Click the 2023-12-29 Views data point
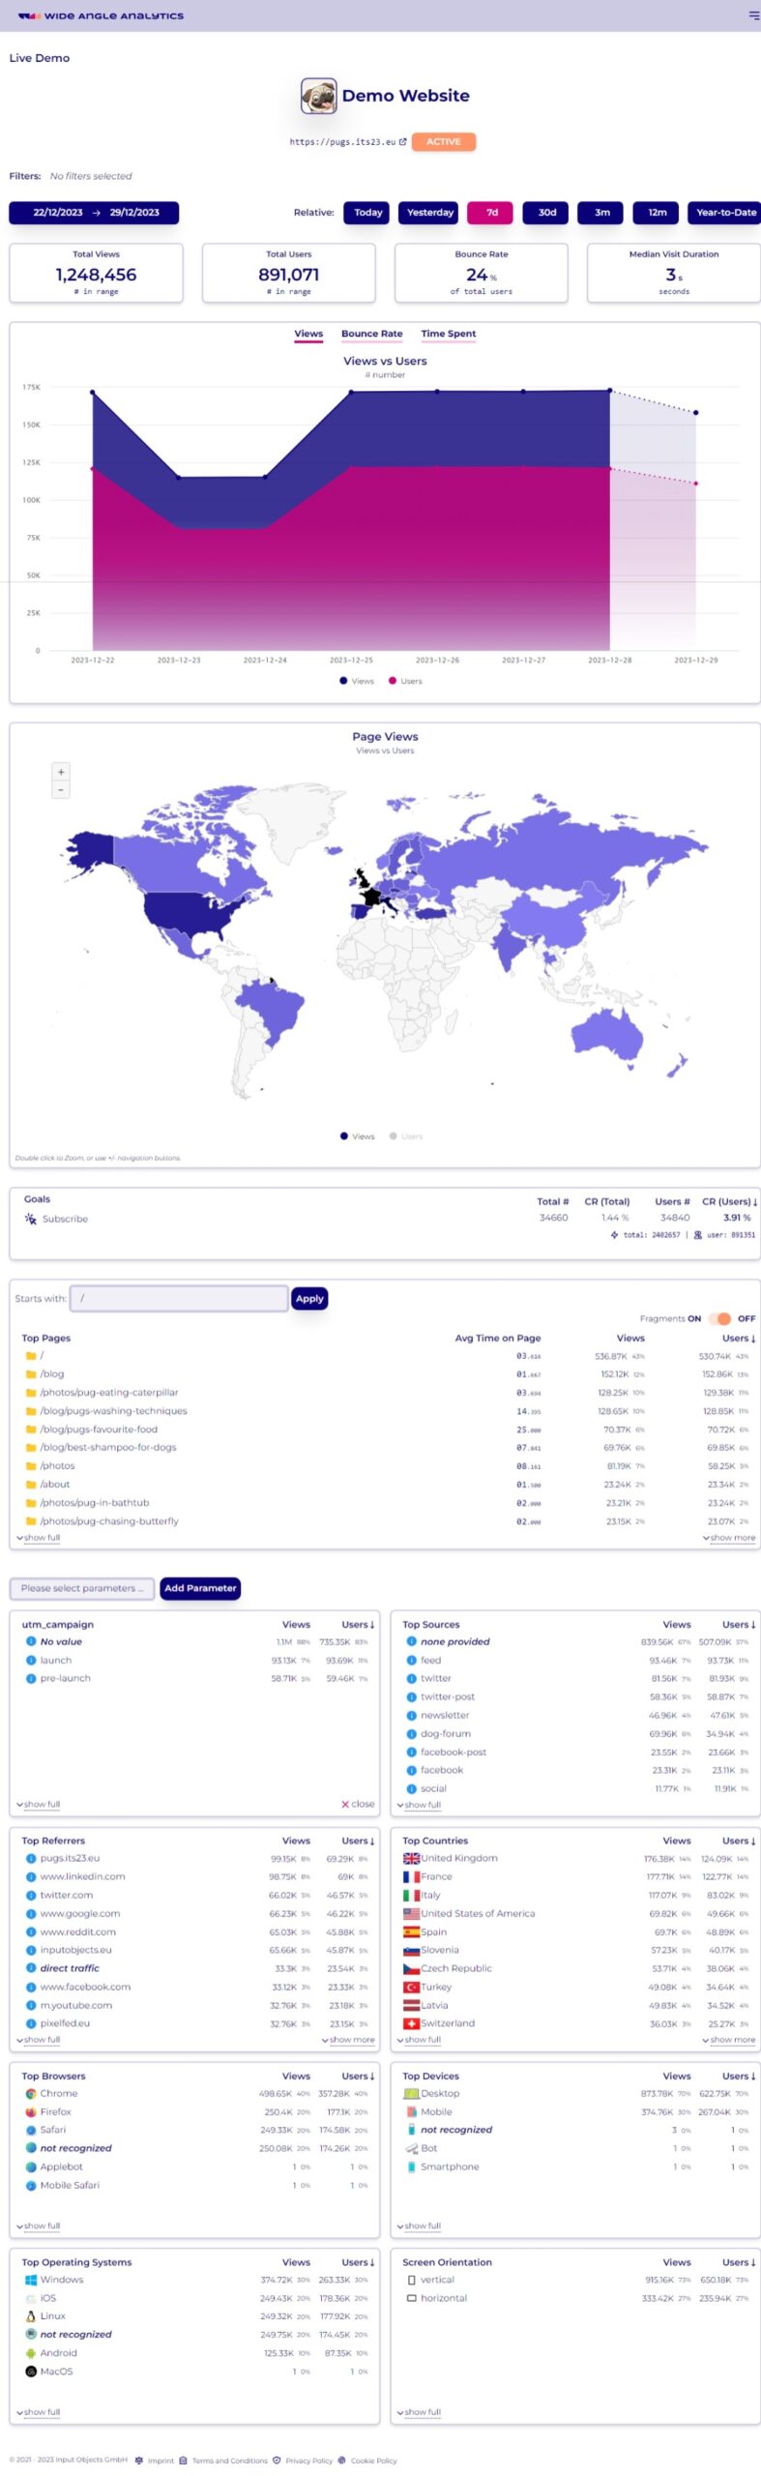This screenshot has height=2476, width=761. pos(695,413)
